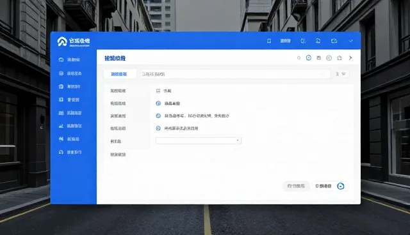Open the bell notification icon in the blue header
Screen dimensions: 410x235
(269, 41)
